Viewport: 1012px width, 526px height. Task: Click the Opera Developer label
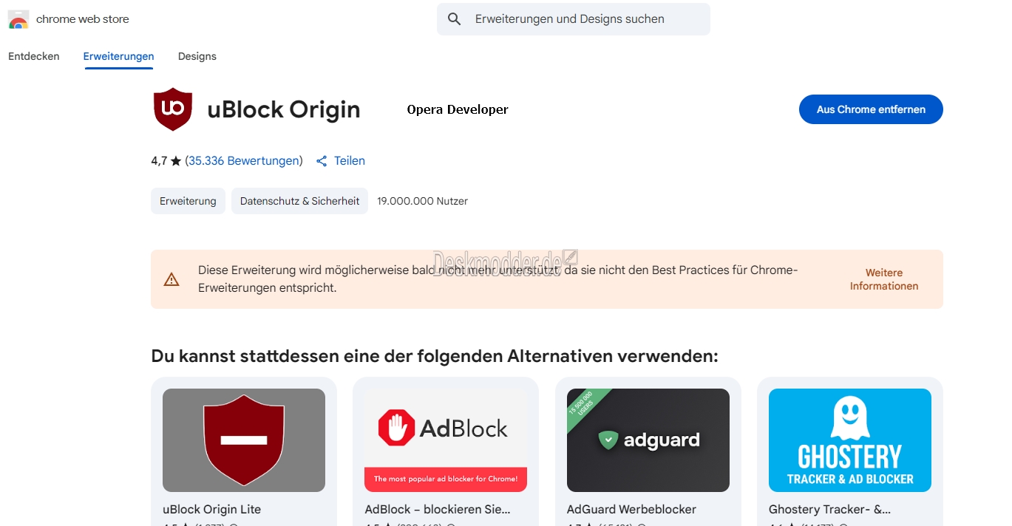(x=458, y=109)
